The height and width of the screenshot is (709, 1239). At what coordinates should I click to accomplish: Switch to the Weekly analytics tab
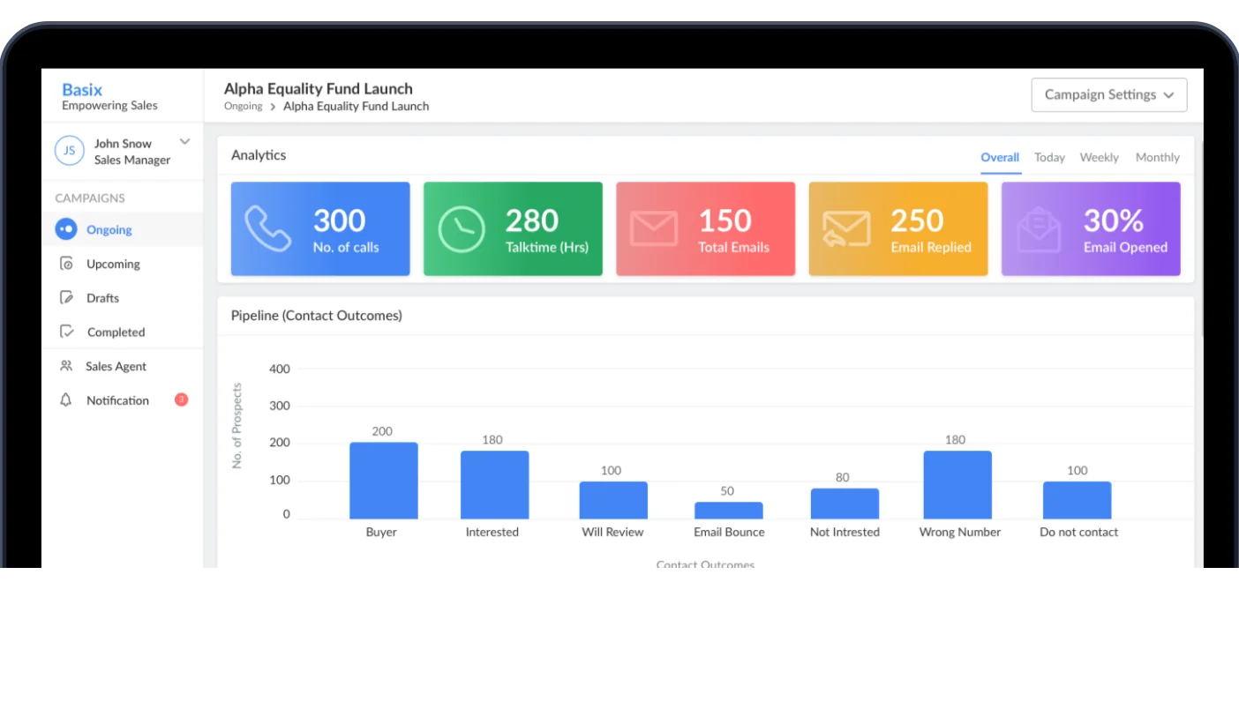point(1099,158)
